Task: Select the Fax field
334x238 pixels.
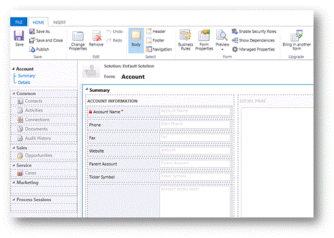Action: coord(159,138)
